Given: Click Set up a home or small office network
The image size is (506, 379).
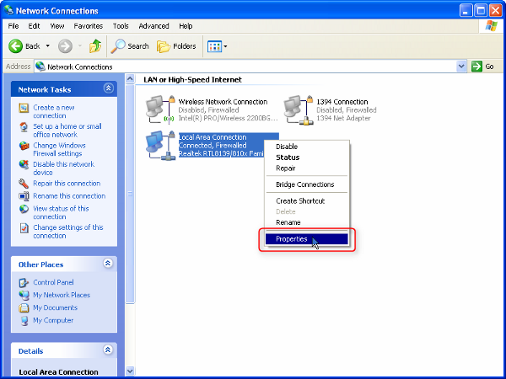Looking at the screenshot, I should coord(67,131).
